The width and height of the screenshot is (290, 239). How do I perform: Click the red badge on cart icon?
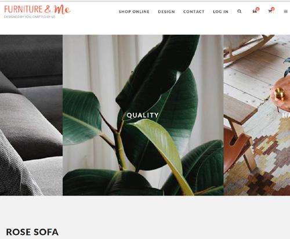(273, 9)
